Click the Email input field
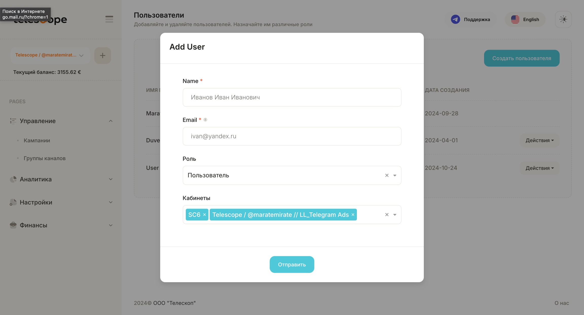The height and width of the screenshot is (315, 584). [x=292, y=136]
